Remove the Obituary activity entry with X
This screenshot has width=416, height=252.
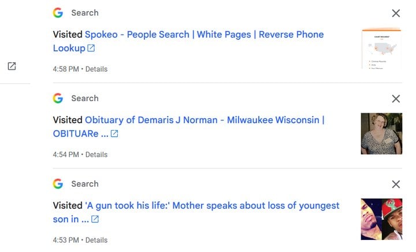click(396, 99)
